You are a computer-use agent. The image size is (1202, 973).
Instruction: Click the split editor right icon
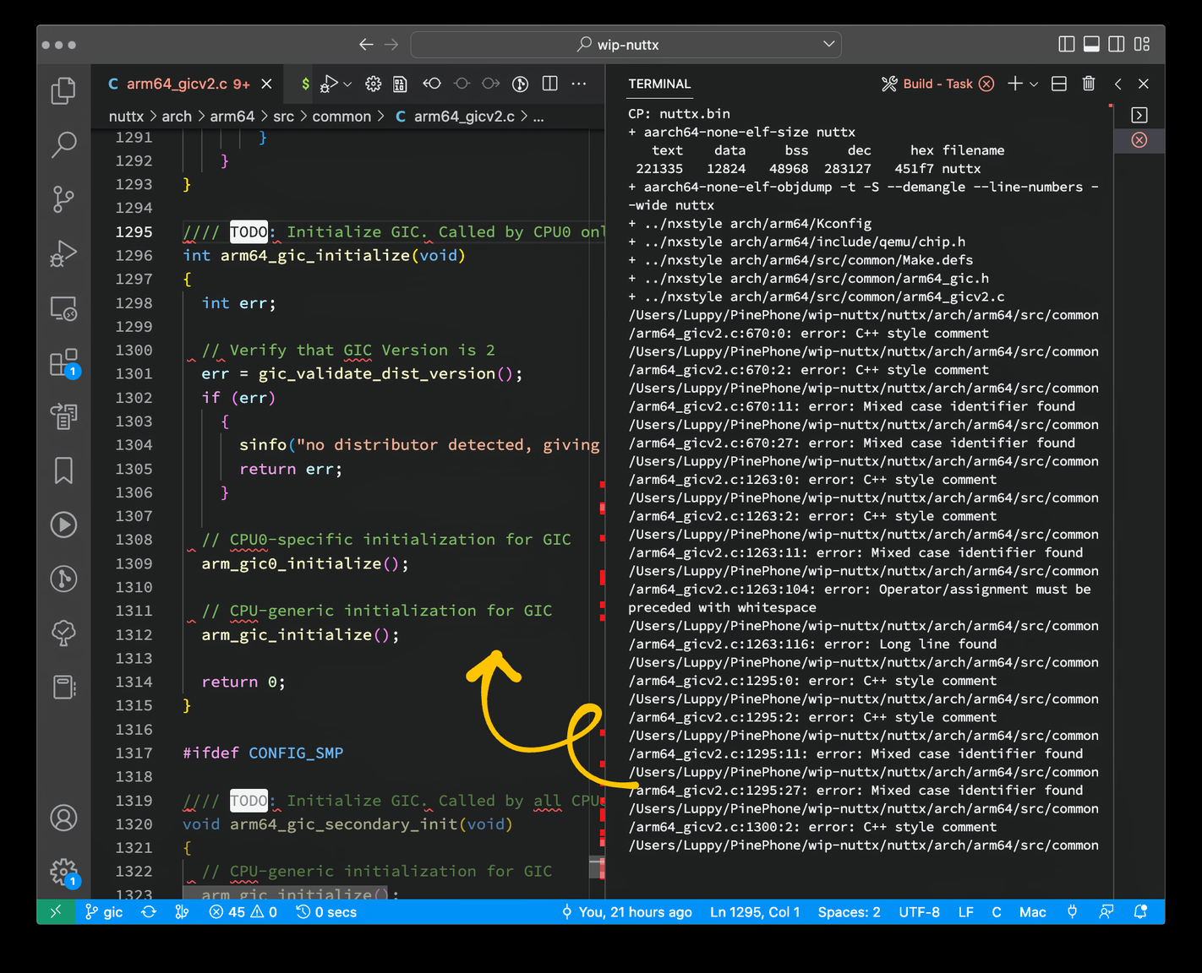(x=550, y=84)
